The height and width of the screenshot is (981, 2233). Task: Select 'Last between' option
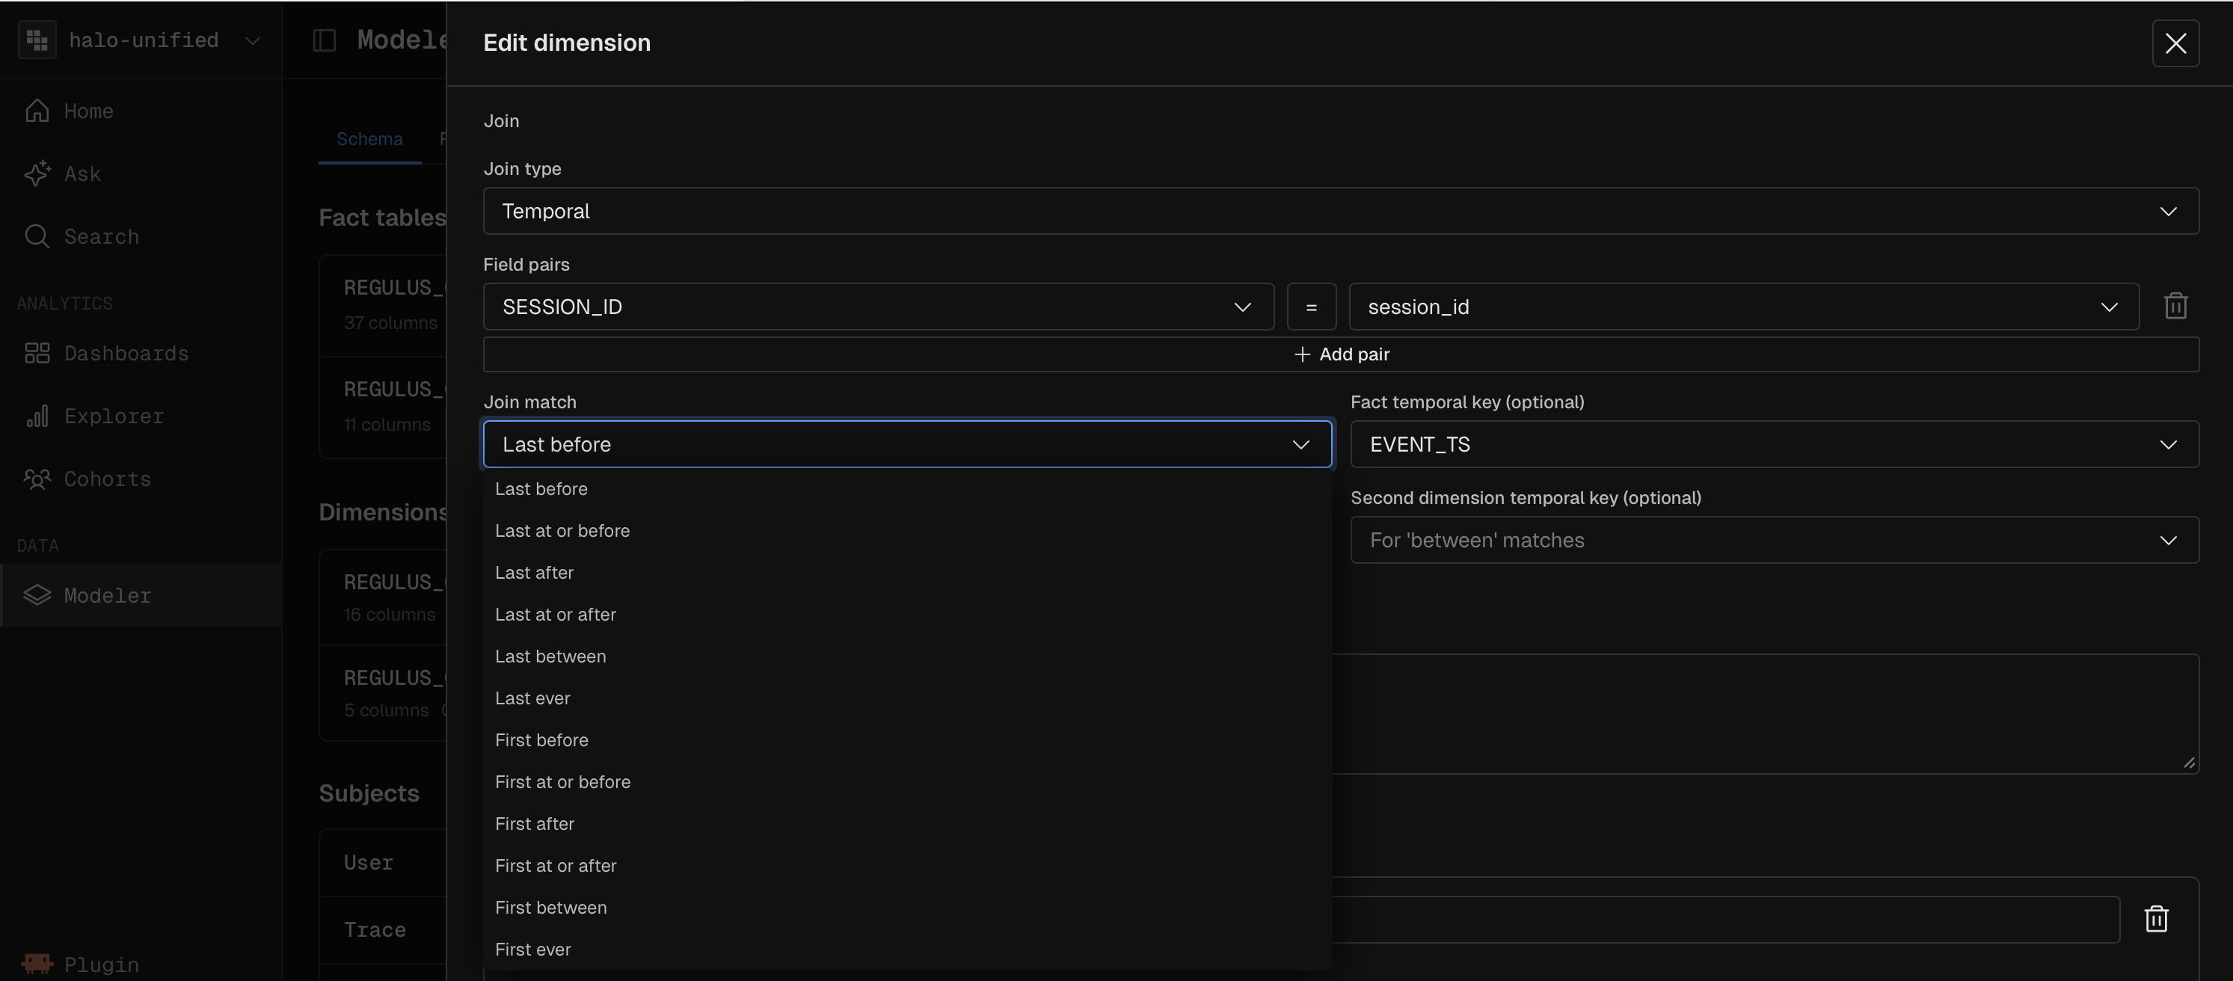point(906,656)
